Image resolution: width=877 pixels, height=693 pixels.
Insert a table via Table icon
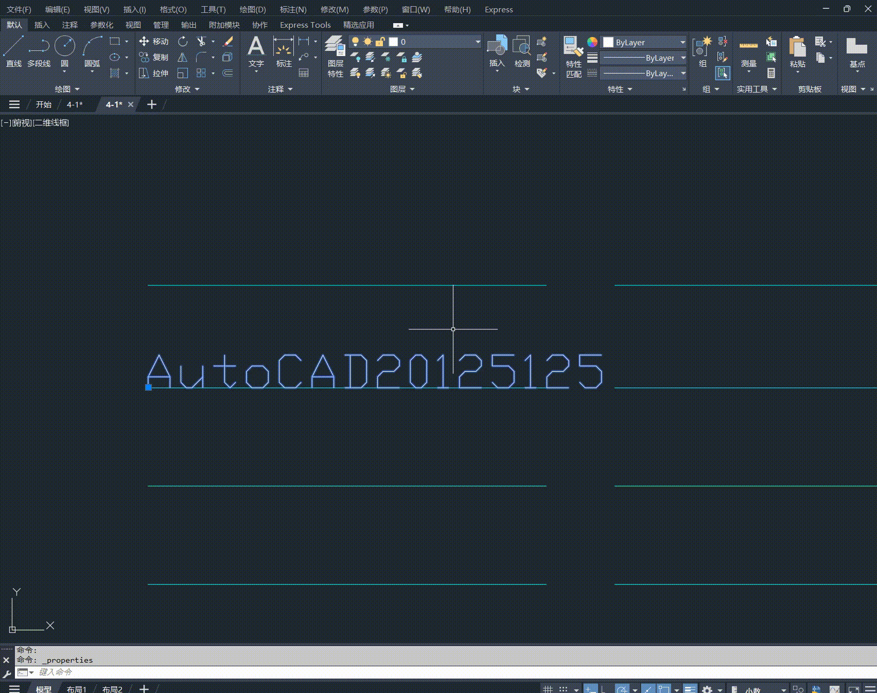click(x=304, y=73)
